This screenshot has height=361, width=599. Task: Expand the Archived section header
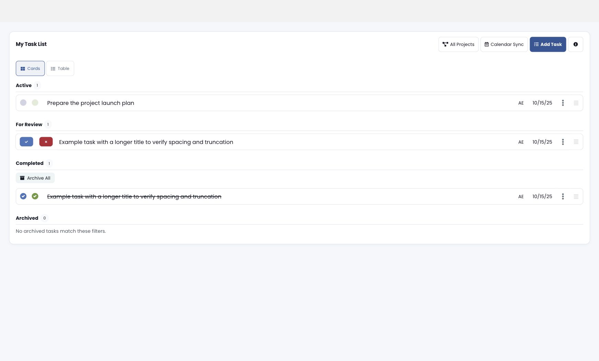tap(27, 218)
